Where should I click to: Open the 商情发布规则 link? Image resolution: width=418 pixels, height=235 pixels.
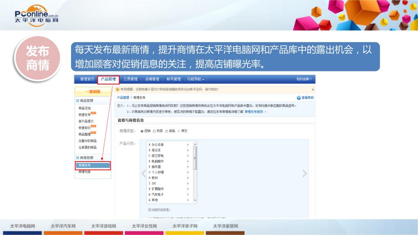coord(253,112)
